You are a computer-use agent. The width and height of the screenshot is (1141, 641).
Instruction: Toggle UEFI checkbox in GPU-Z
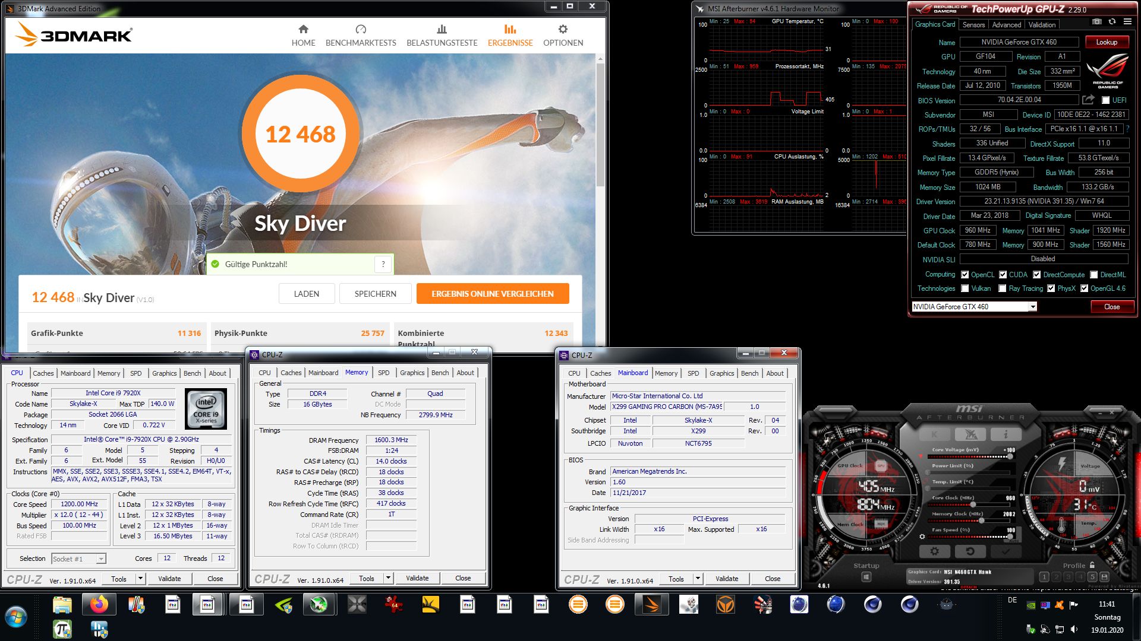tap(1105, 100)
